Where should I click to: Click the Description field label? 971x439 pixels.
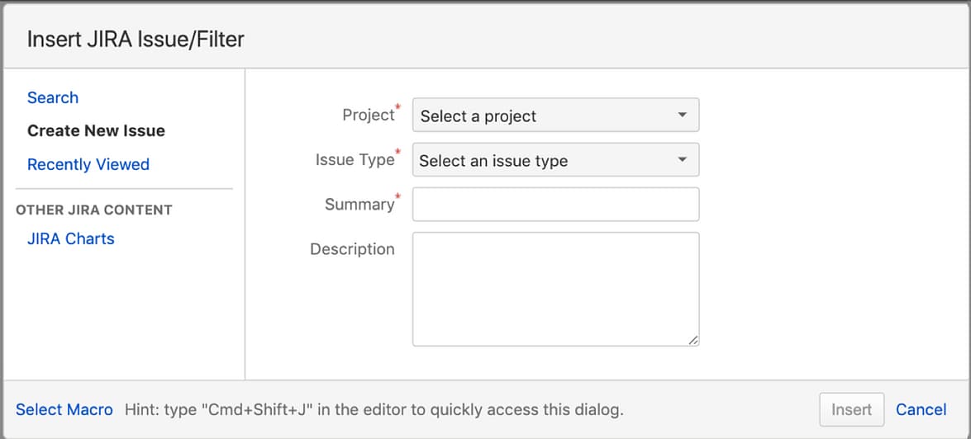pos(352,249)
